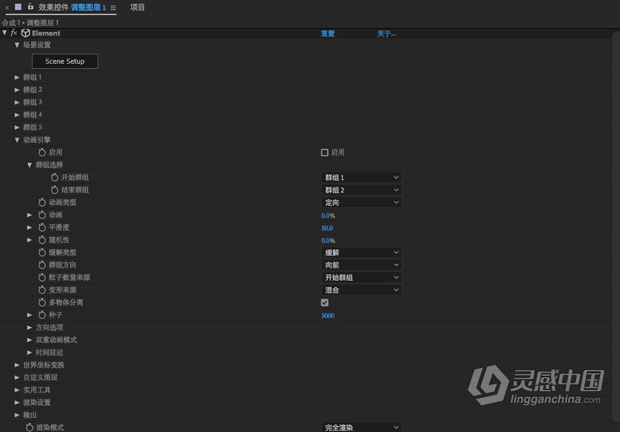This screenshot has height=432, width=620.
Task: Open the 粒子数量来源 dropdown showing 开始群组
Action: coord(362,278)
